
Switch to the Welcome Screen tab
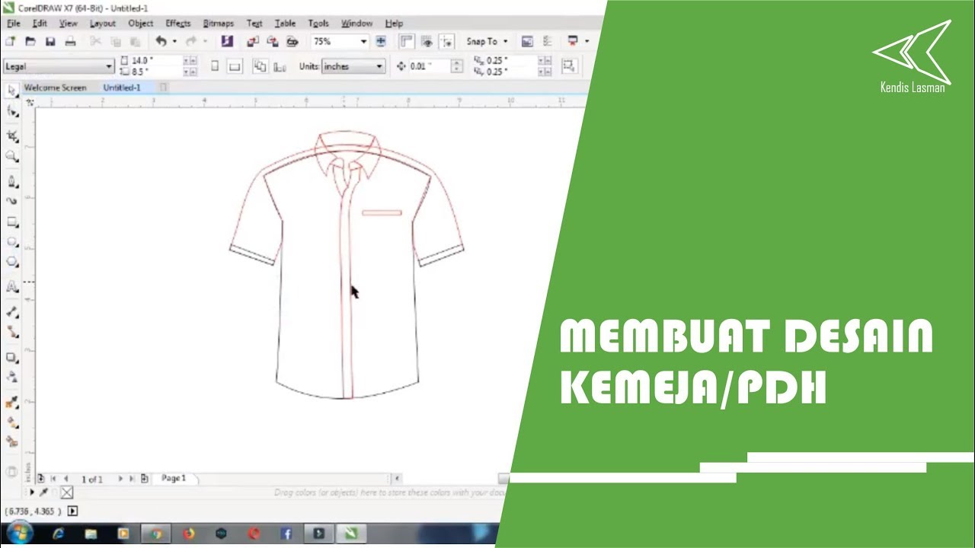pos(55,88)
